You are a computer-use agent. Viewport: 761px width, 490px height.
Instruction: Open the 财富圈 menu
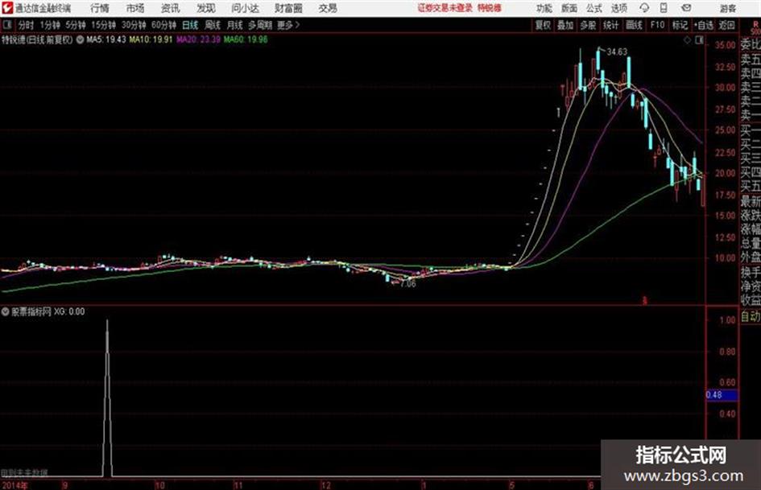(288, 8)
